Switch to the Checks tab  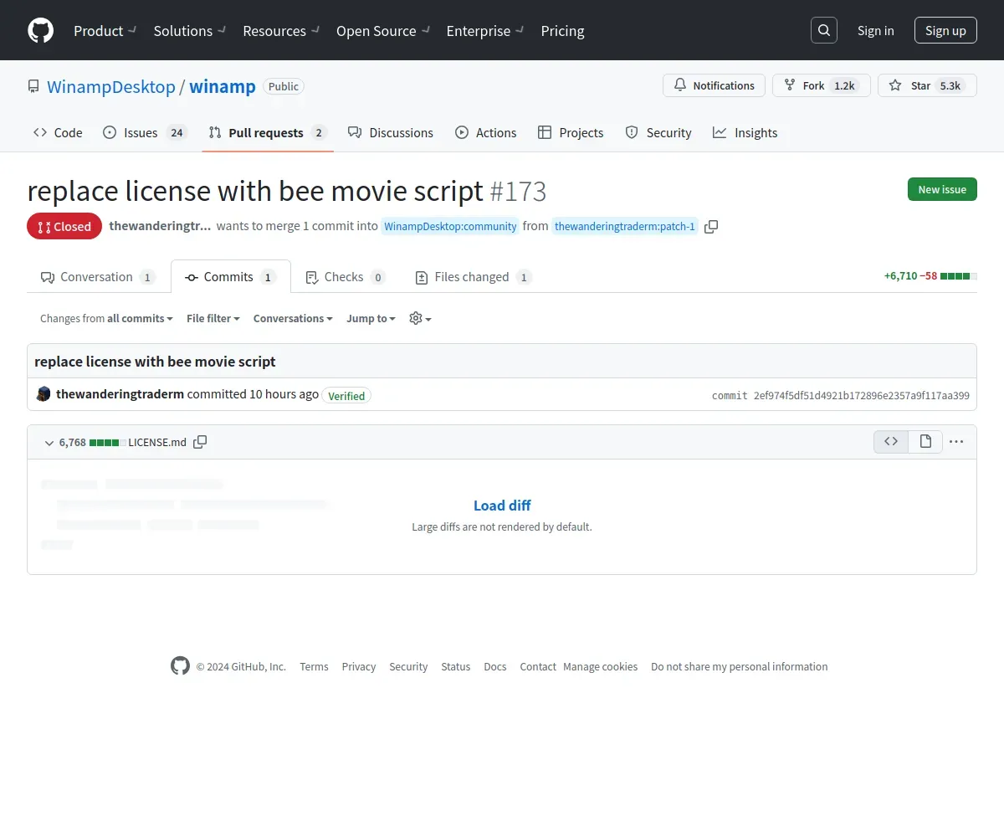click(346, 277)
